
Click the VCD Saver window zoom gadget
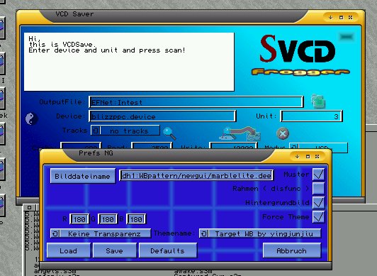click(x=341, y=17)
